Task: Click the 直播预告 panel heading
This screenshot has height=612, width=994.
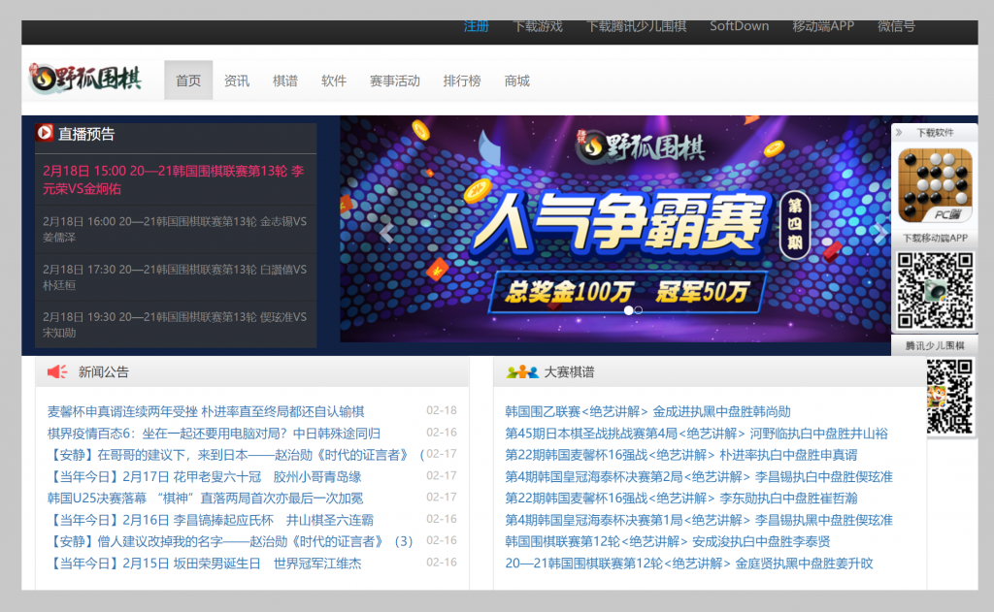Action: 86,134
